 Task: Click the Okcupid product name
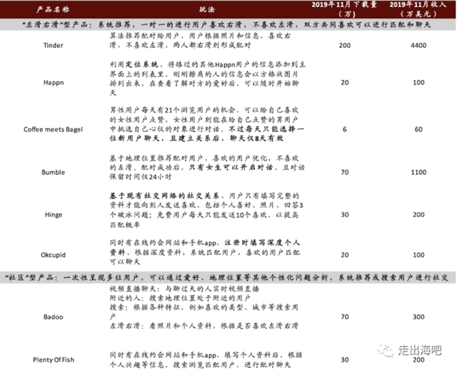(x=53, y=255)
